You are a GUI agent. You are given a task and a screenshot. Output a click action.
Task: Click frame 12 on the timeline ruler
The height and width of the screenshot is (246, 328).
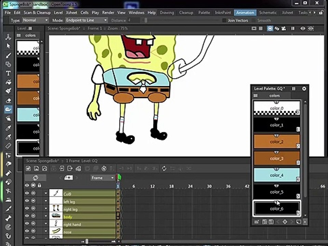(152, 186)
